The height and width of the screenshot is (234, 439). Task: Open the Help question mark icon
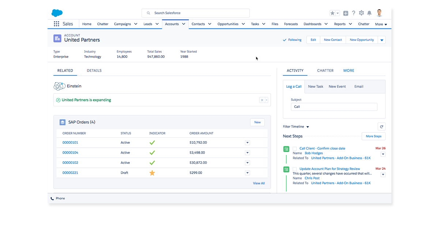[353, 13]
